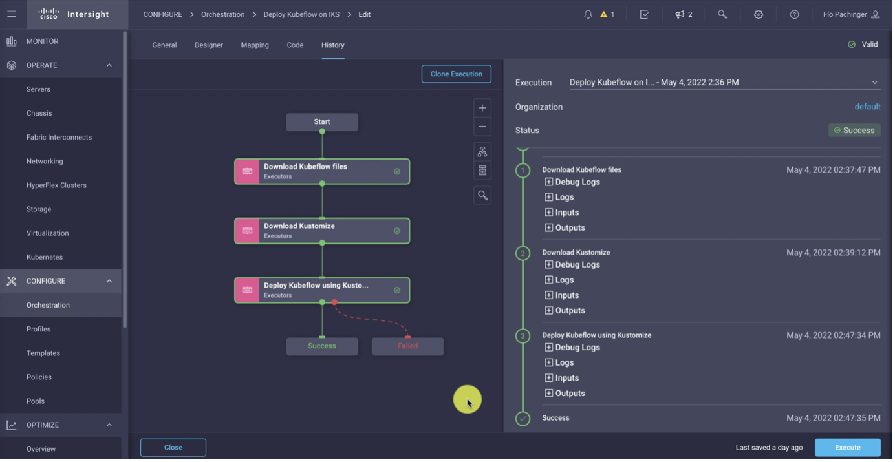Click the zoom in plus button on canvas

pos(482,108)
